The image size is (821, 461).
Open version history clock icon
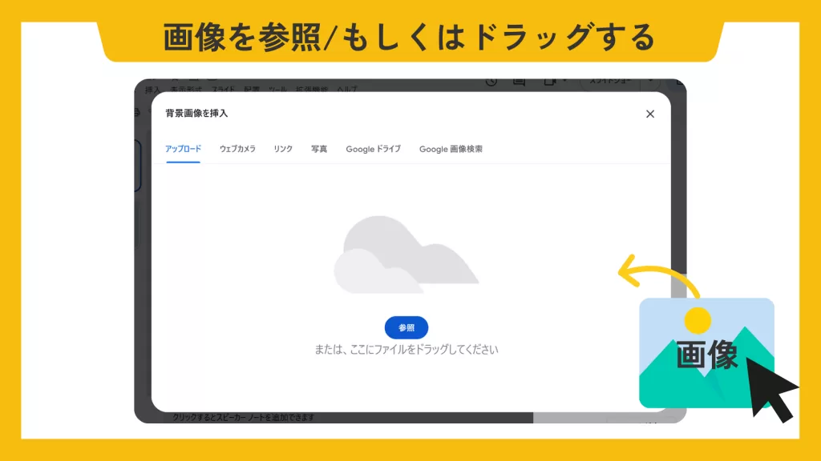click(x=491, y=82)
